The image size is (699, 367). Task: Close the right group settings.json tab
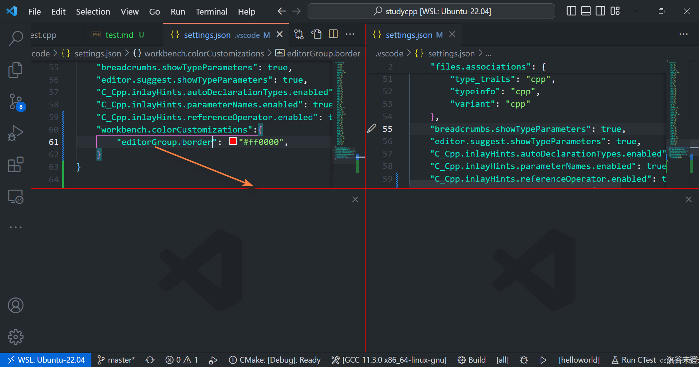452,34
